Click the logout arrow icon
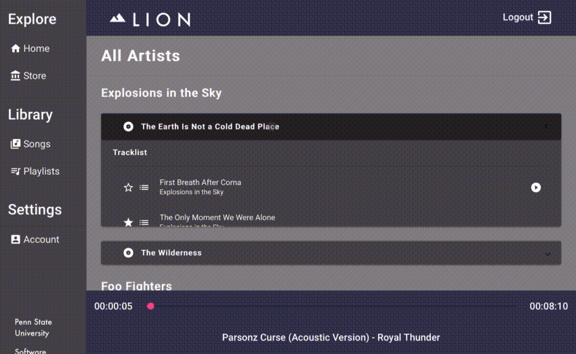The width and height of the screenshot is (576, 354). click(x=545, y=18)
